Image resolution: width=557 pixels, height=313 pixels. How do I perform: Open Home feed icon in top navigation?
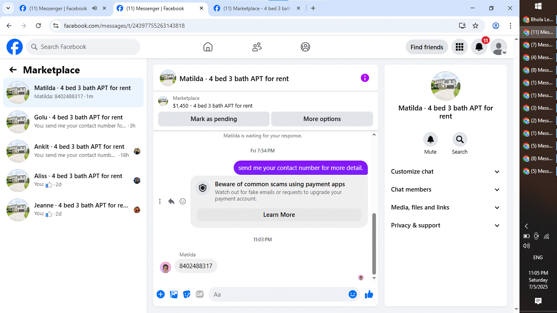(x=208, y=47)
